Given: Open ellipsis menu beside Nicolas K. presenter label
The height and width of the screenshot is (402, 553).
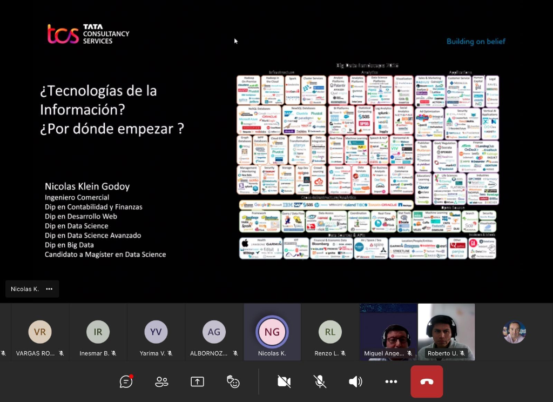Looking at the screenshot, I should (x=49, y=289).
